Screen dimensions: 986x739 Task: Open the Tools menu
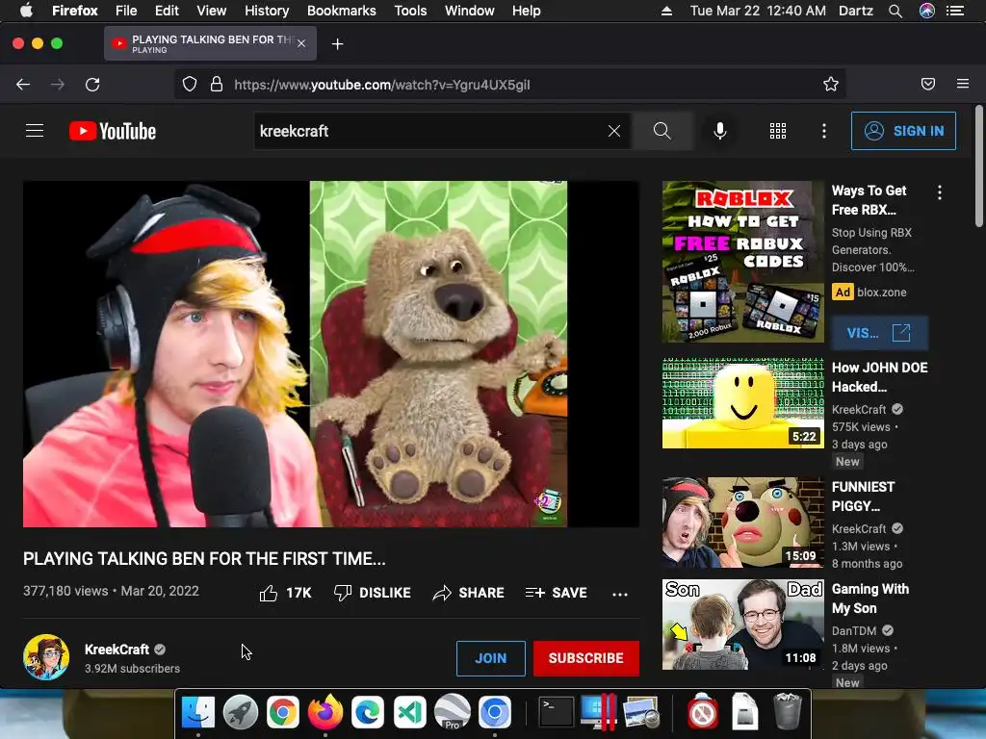410,11
